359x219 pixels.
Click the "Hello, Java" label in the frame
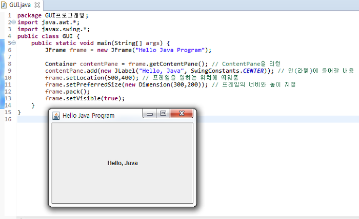(123, 163)
